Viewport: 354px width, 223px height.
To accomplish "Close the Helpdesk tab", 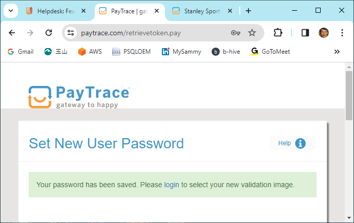I will [x=84, y=11].
